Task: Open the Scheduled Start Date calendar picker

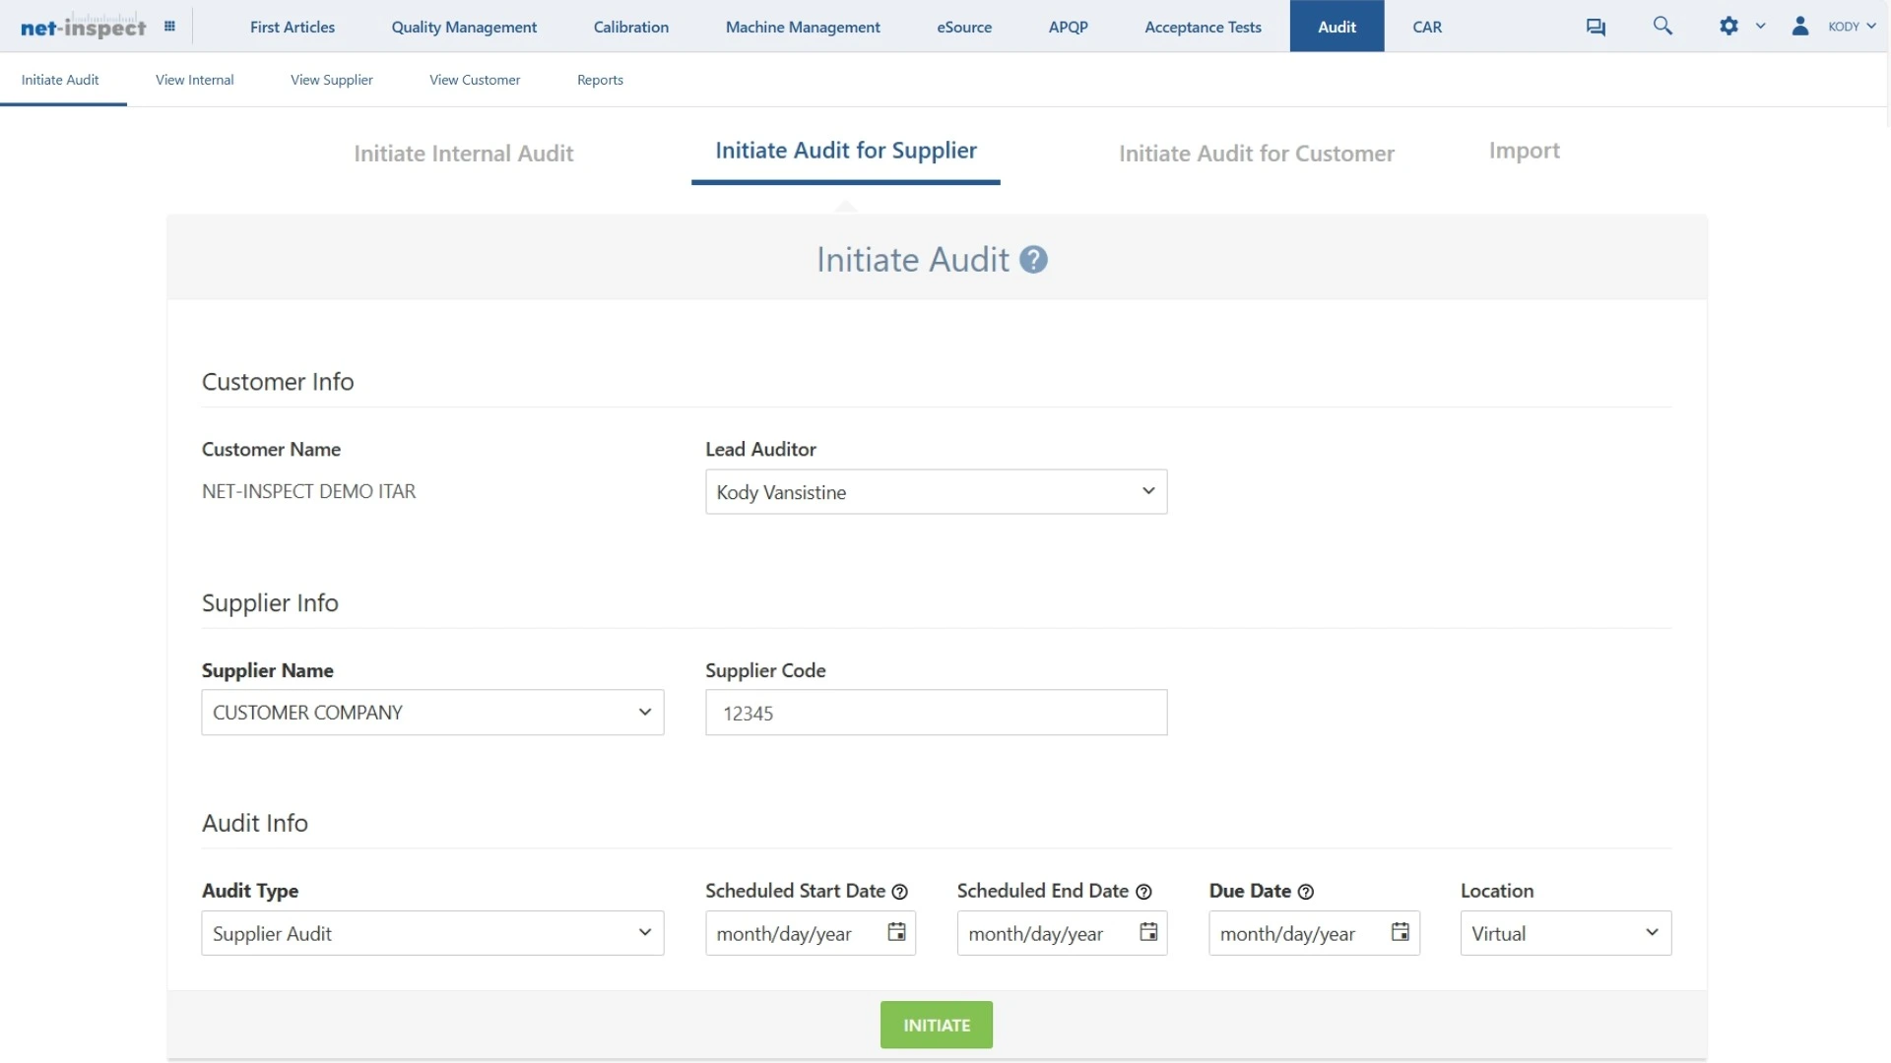Action: point(895,932)
